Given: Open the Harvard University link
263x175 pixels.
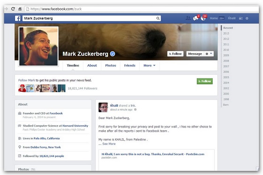Looking at the screenshot, I should (x=75, y=126).
